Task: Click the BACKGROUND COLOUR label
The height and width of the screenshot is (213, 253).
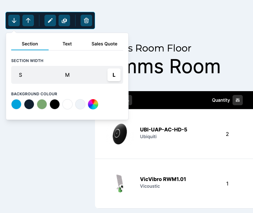Action: tap(34, 94)
